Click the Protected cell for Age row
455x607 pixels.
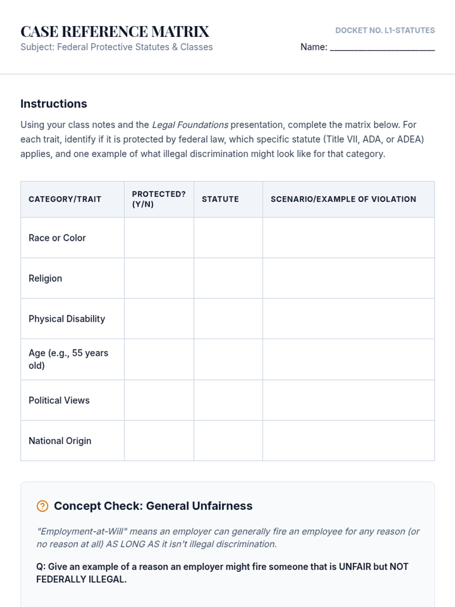[159, 359]
